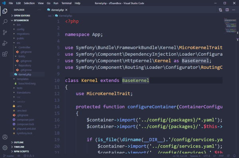Image resolution: width=239 pixels, height=158 pixels.
Task: Click the master branch status item
Action: [x=9, y=156]
